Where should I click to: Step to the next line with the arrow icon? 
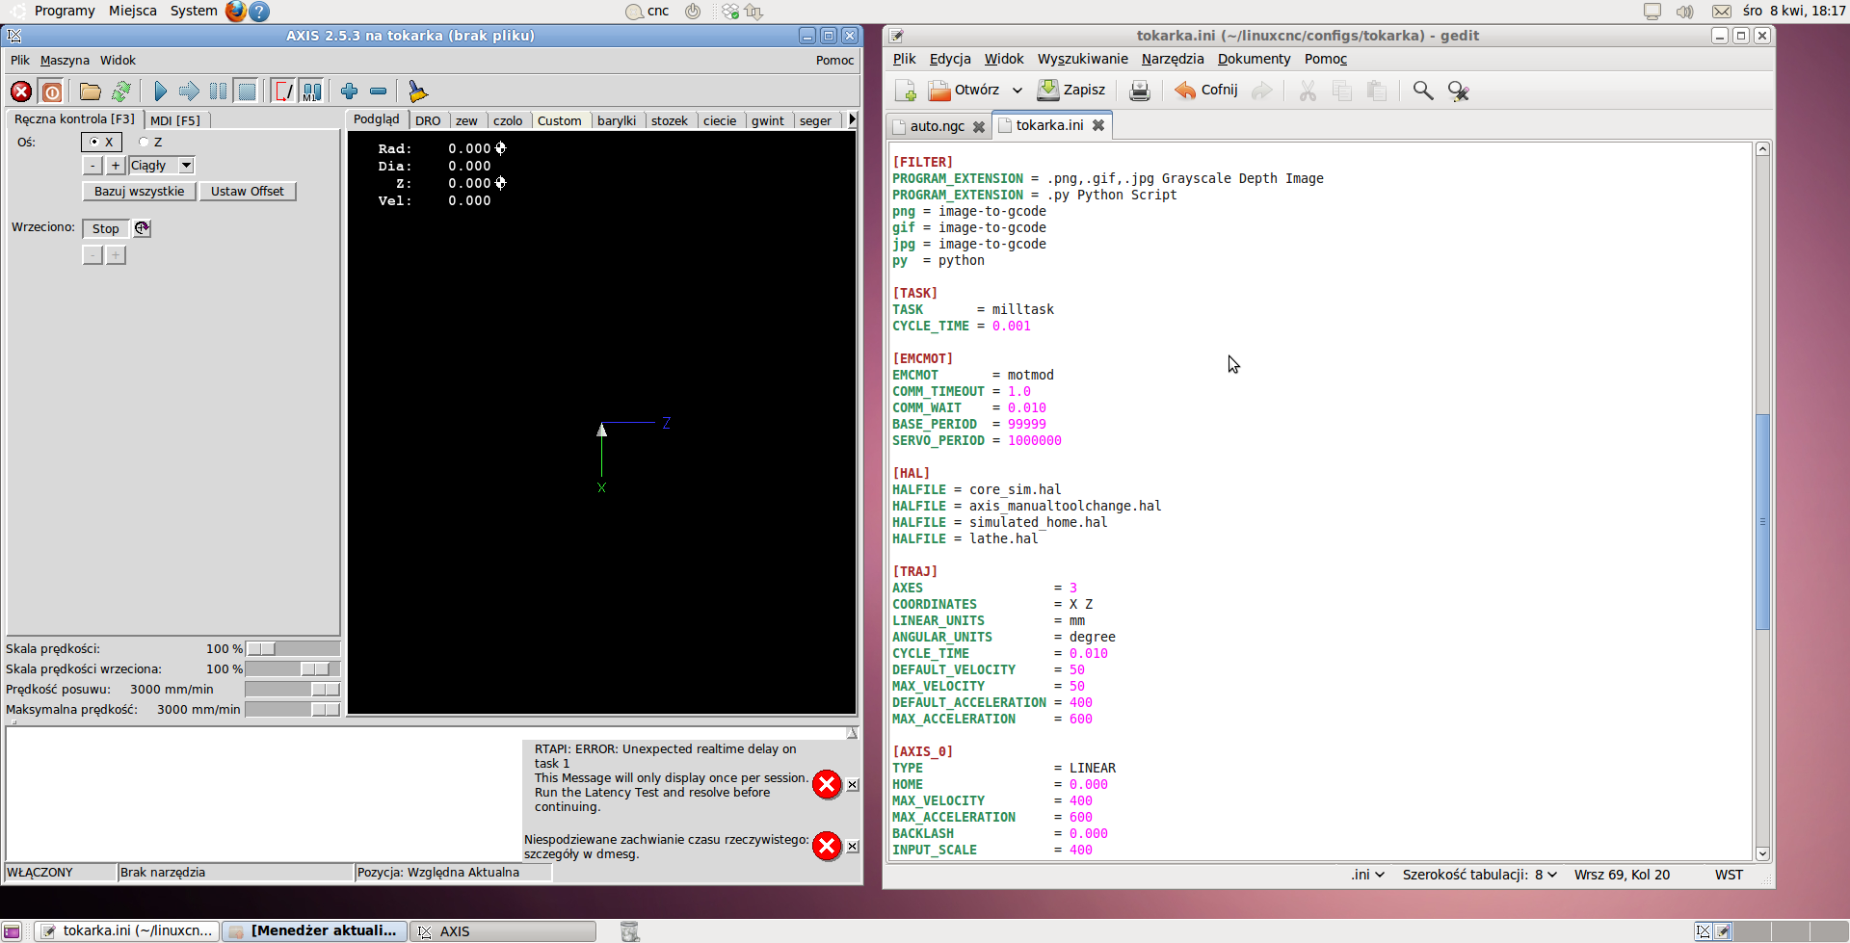click(x=189, y=92)
